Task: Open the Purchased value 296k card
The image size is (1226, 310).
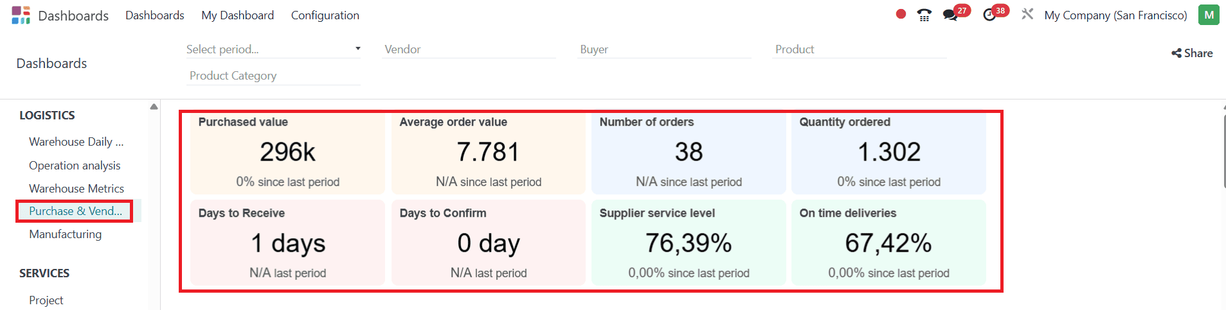Action: click(x=287, y=153)
